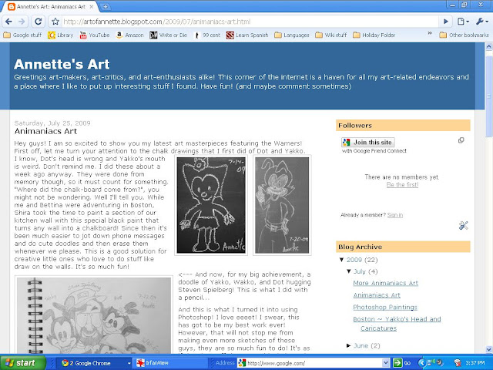Expand the June archive month
Screen dimensions: 493x370
(x=348, y=345)
